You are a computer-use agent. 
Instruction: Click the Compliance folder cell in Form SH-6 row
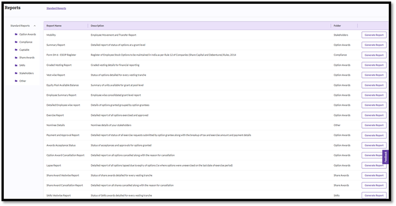(x=340, y=55)
